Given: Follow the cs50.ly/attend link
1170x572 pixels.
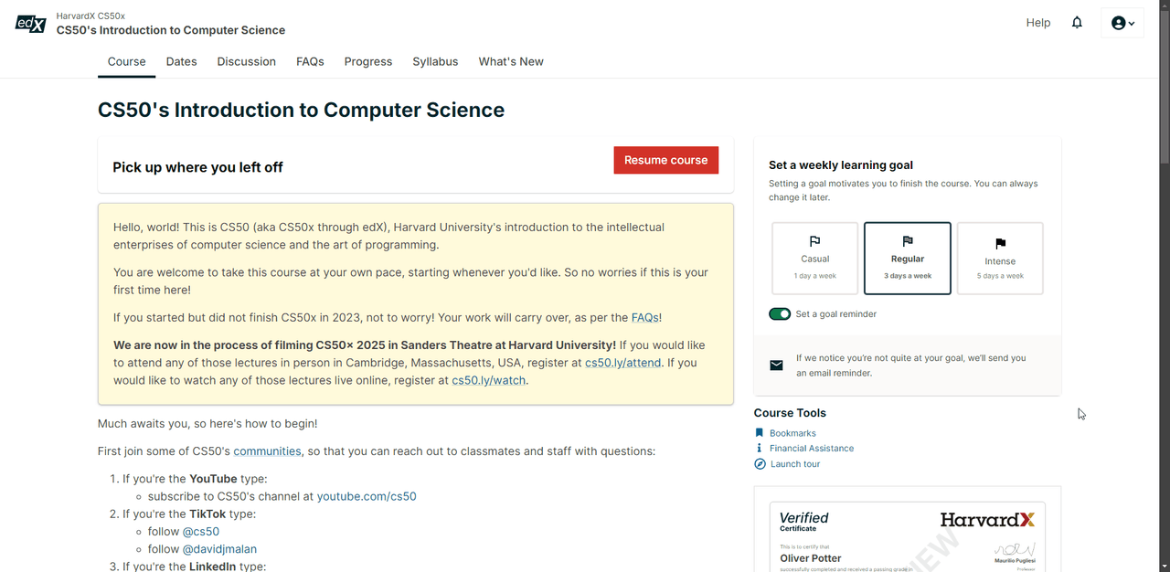Looking at the screenshot, I should [x=622, y=363].
